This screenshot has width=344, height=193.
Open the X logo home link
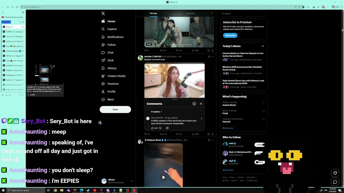pos(103,13)
